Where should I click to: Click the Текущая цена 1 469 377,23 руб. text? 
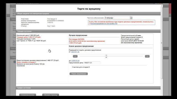(29, 37)
